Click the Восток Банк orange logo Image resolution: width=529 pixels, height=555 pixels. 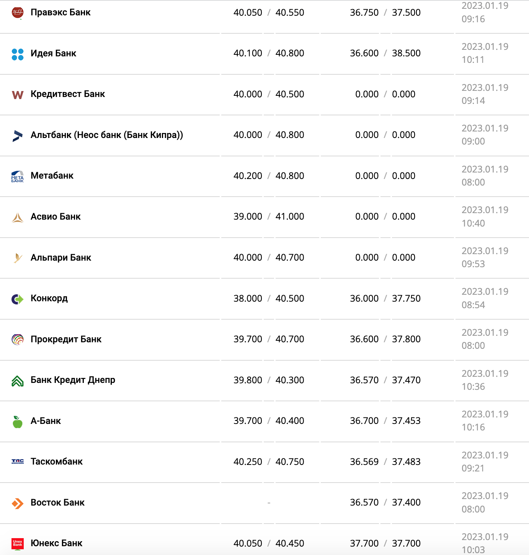point(18,503)
